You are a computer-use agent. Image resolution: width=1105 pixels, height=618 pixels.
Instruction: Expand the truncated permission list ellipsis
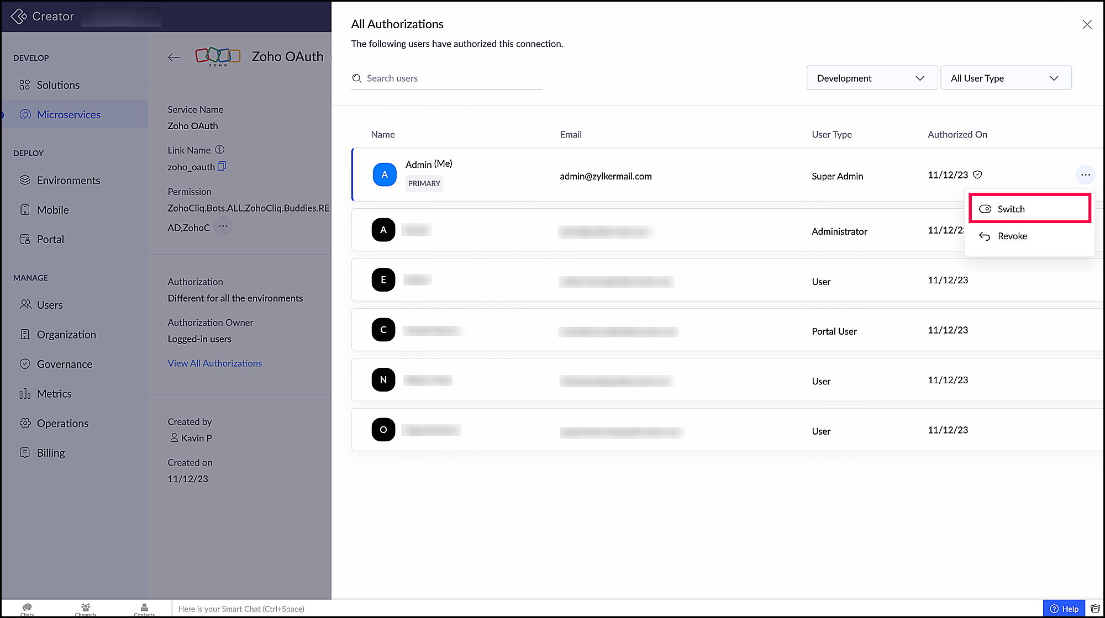223,226
